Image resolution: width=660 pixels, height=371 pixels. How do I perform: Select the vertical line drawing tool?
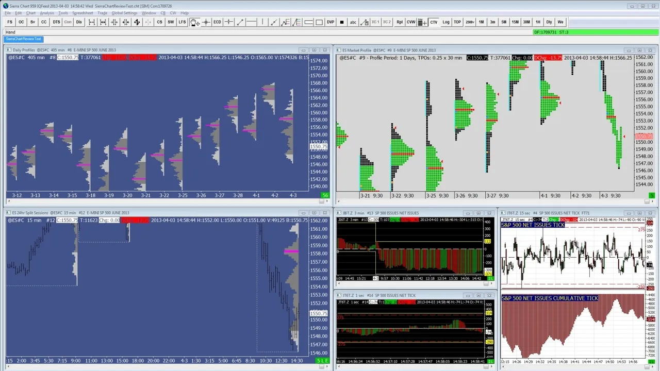click(263, 22)
